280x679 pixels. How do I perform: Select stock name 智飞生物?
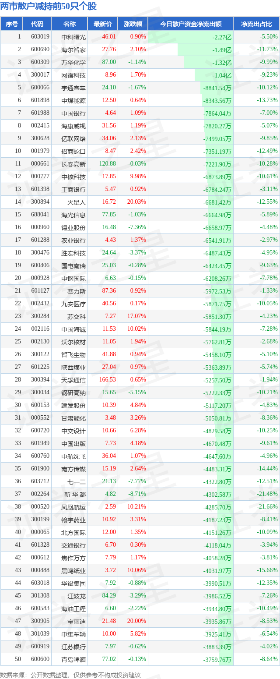[73, 354]
